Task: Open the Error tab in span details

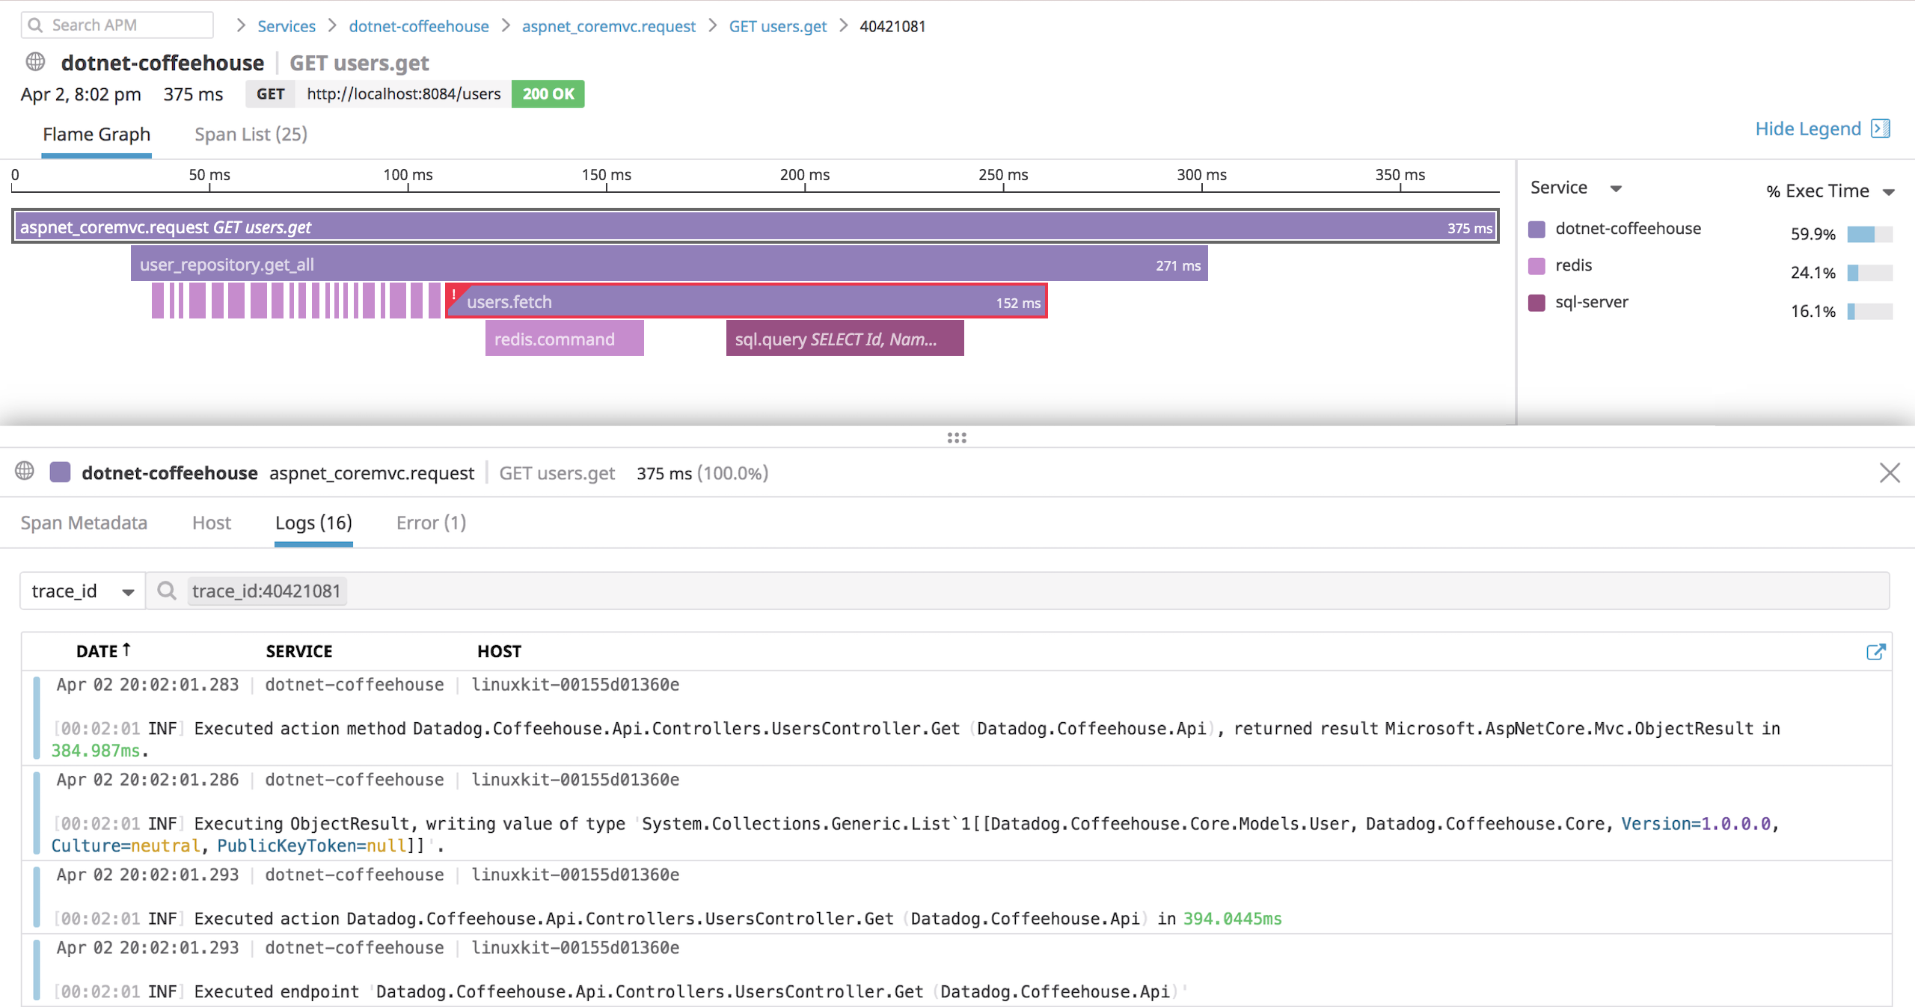Action: tap(430, 523)
